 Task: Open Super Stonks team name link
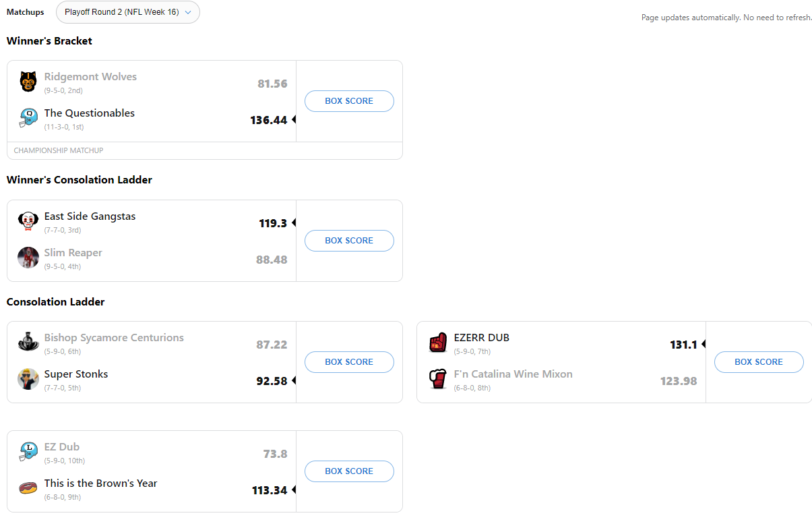click(76, 374)
